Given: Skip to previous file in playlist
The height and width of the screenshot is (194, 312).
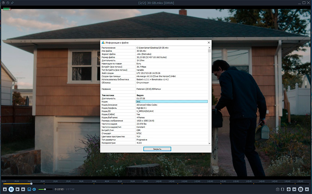Looking at the screenshot, I should point(294,189).
